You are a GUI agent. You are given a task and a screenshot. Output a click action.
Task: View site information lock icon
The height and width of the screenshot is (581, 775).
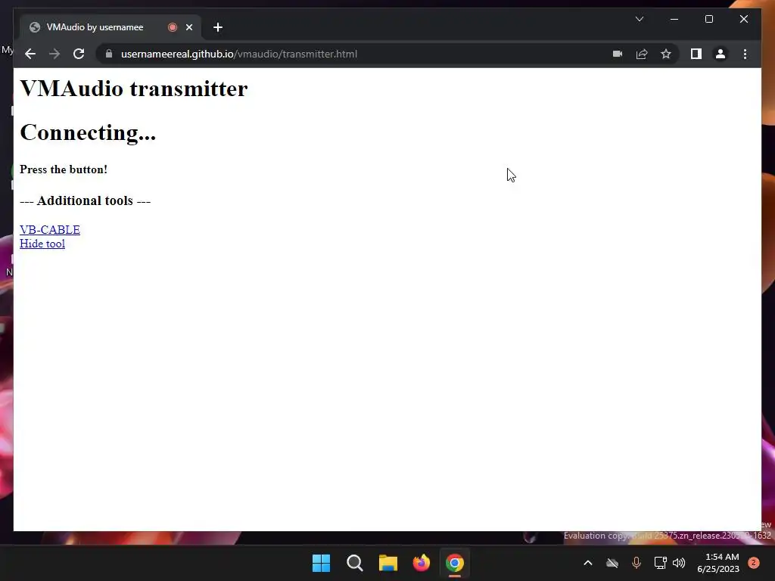tap(109, 54)
